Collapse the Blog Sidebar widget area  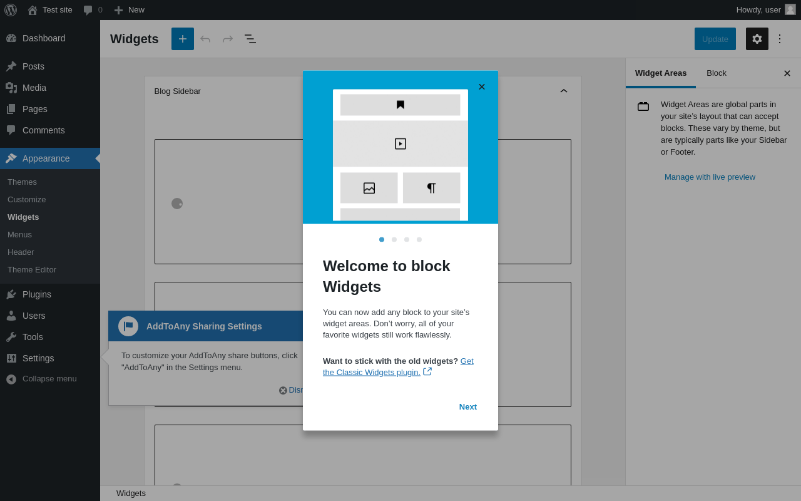pos(564,91)
